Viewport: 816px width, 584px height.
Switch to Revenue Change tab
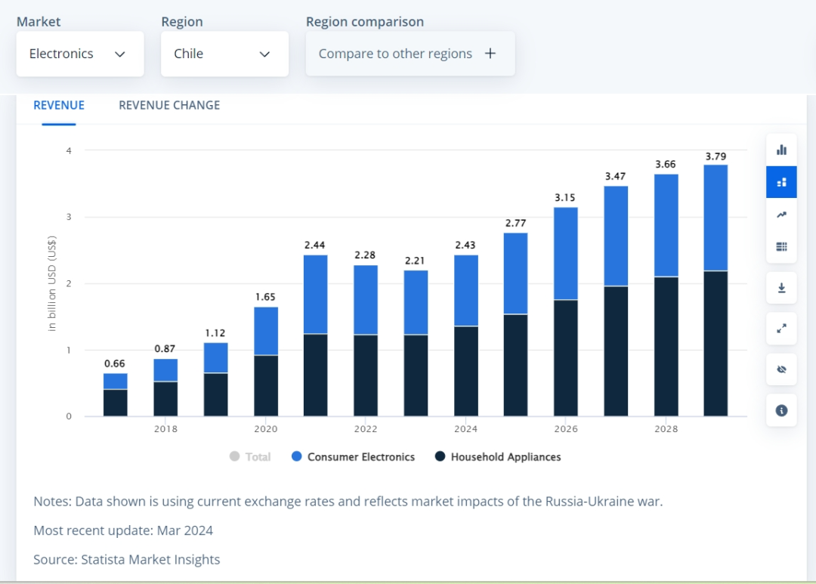[169, 105]
